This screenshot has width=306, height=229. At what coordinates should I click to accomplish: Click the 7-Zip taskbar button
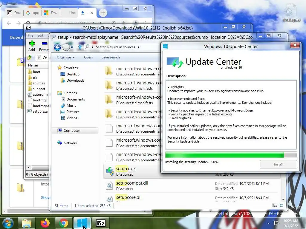(x=100, y=223)
